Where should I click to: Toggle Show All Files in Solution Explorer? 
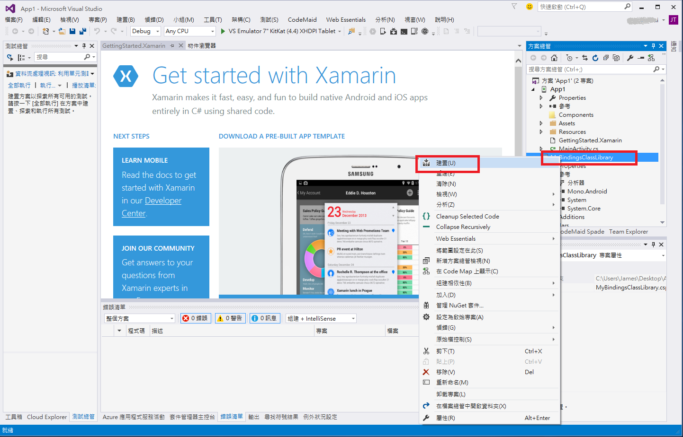tap(616, 58)
